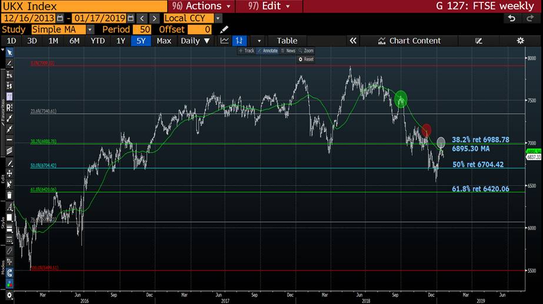Toggle the magnet snap mode
Image resolution: width=543 pixels, height=304 pixels.
coord(9,273)
